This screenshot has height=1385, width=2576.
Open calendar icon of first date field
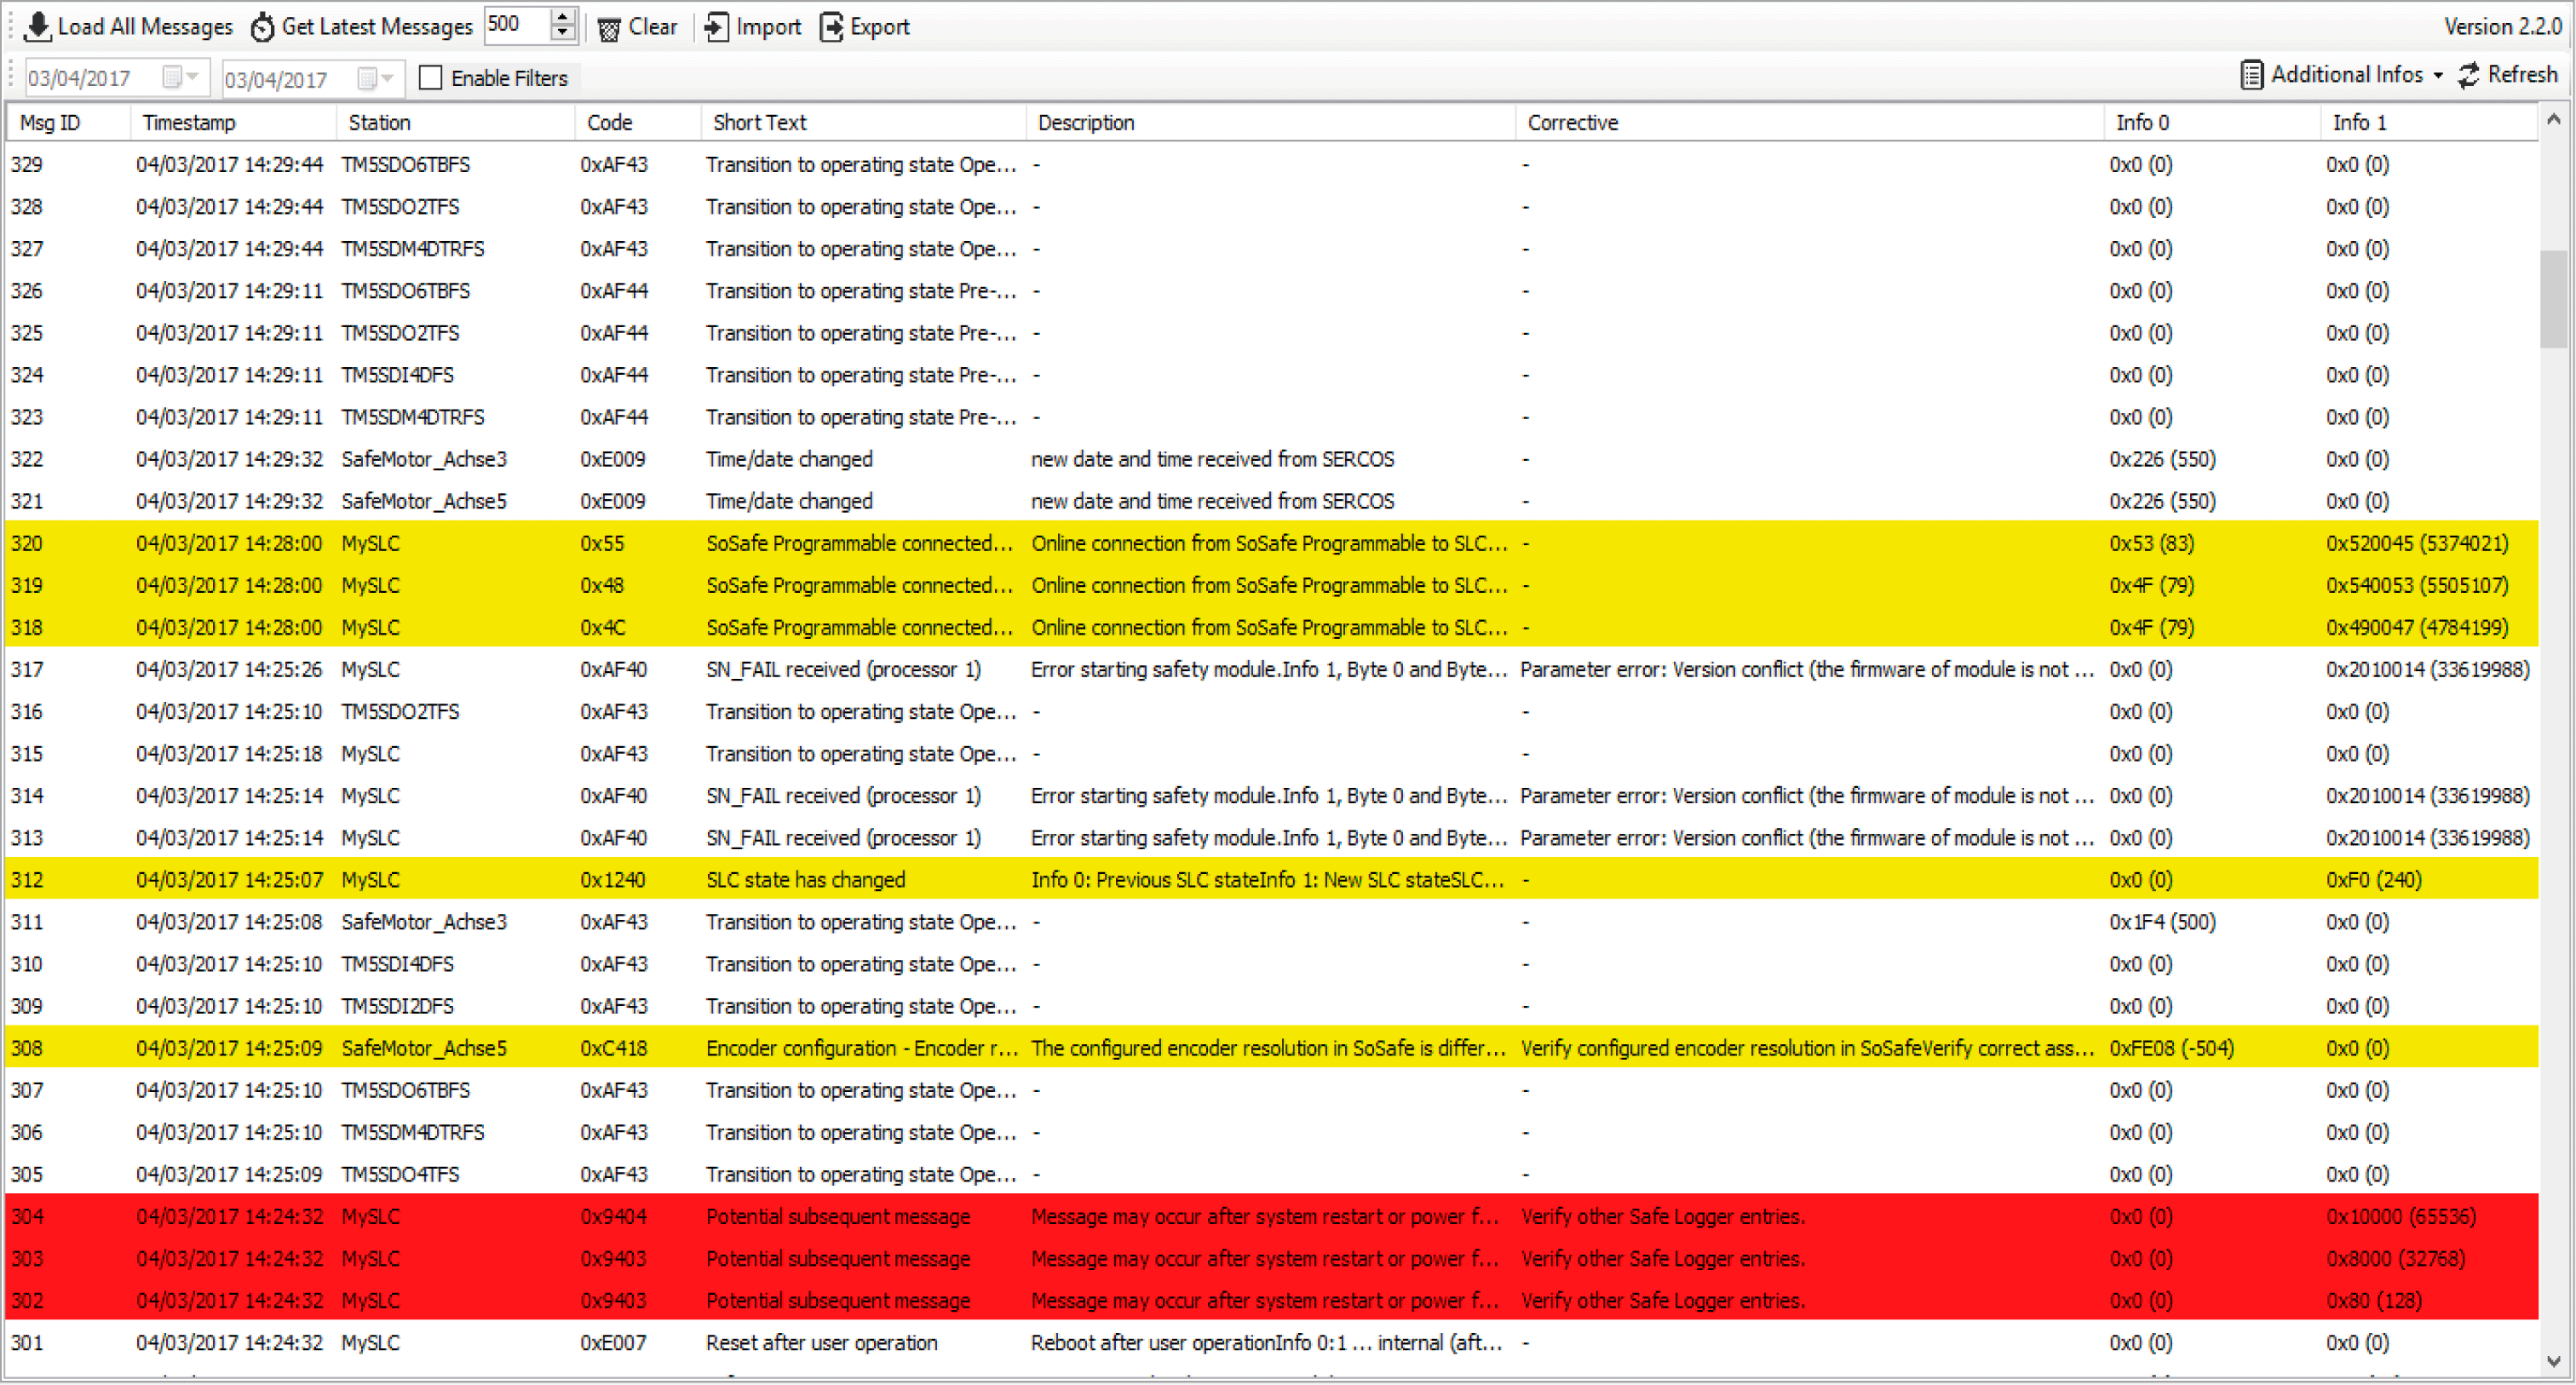click(x=172, y=77)
